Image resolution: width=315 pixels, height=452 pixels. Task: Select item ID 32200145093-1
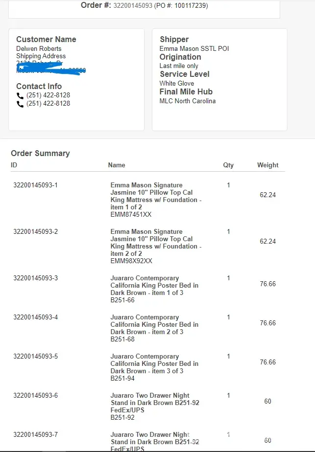click(35, 185)
